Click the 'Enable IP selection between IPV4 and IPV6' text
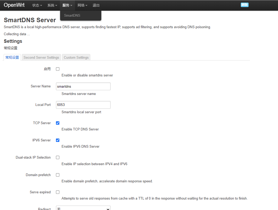 tap(94, 164)
